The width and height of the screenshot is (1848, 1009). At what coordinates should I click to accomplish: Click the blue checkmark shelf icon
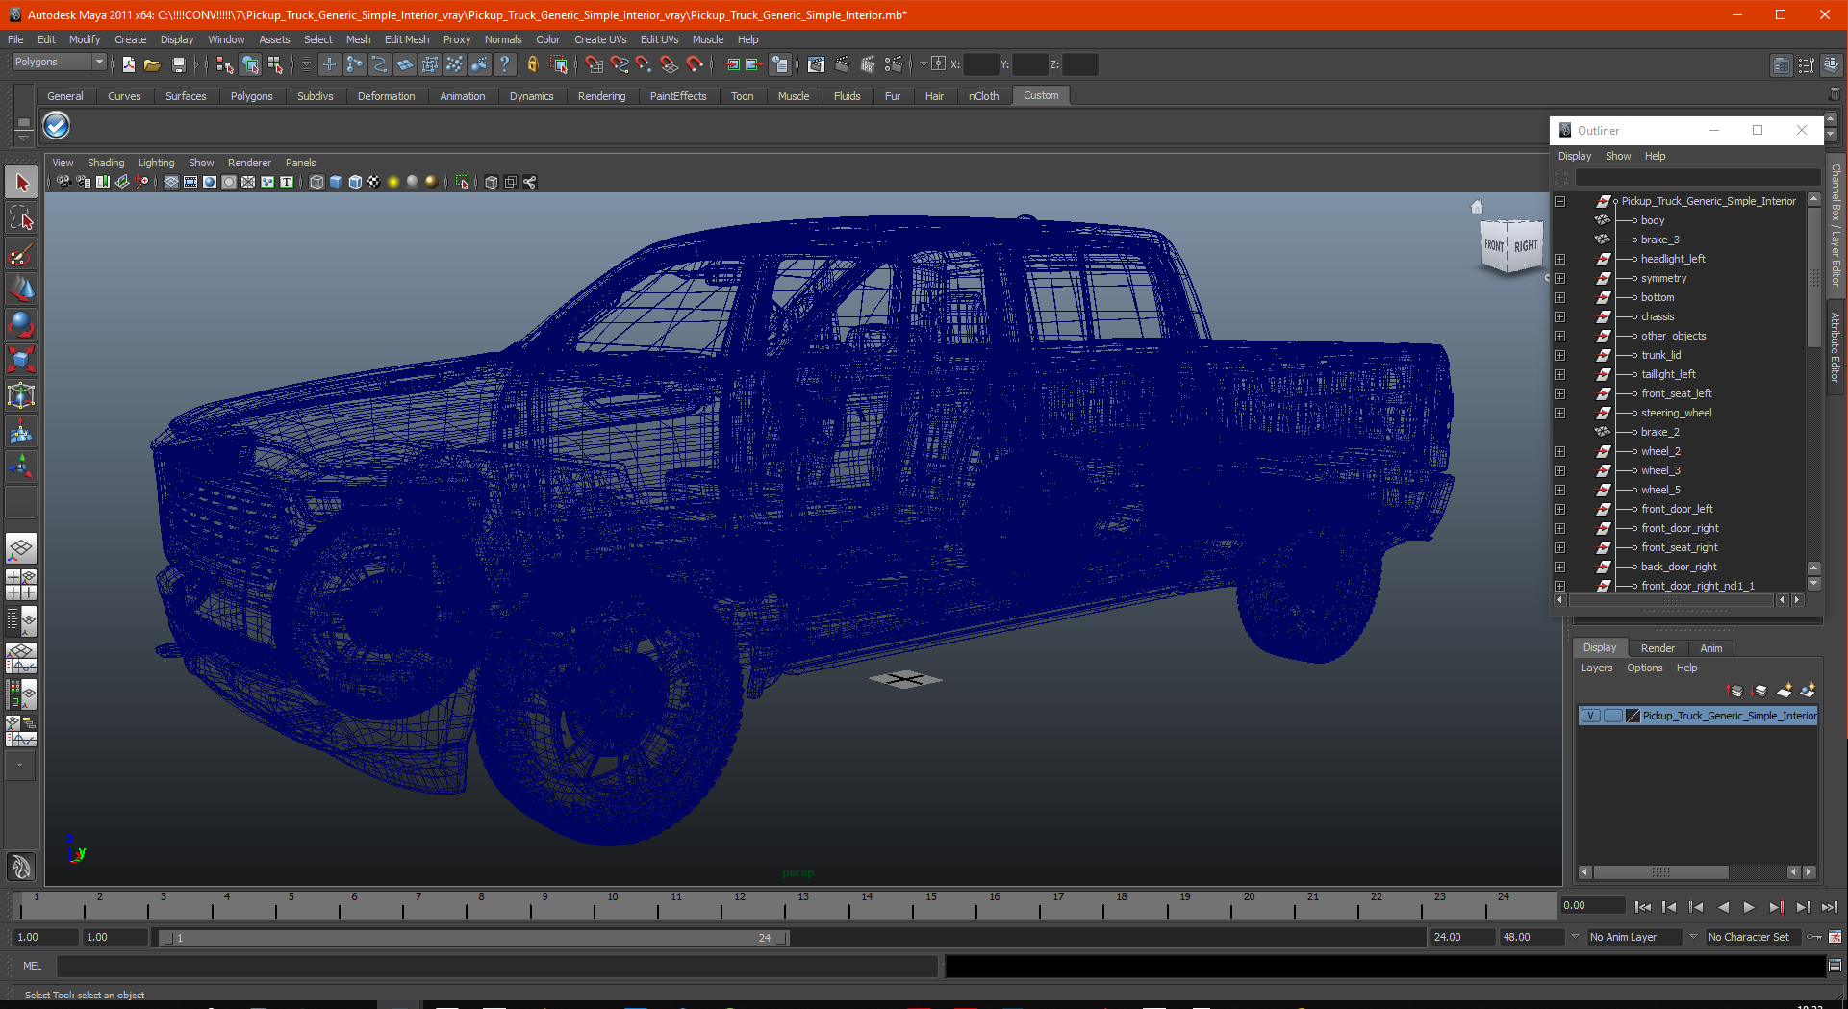coord(57,126)
